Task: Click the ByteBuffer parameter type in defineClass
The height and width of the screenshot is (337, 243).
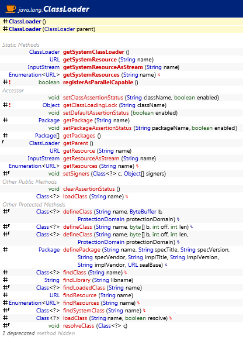Action: tap(143, 212)
